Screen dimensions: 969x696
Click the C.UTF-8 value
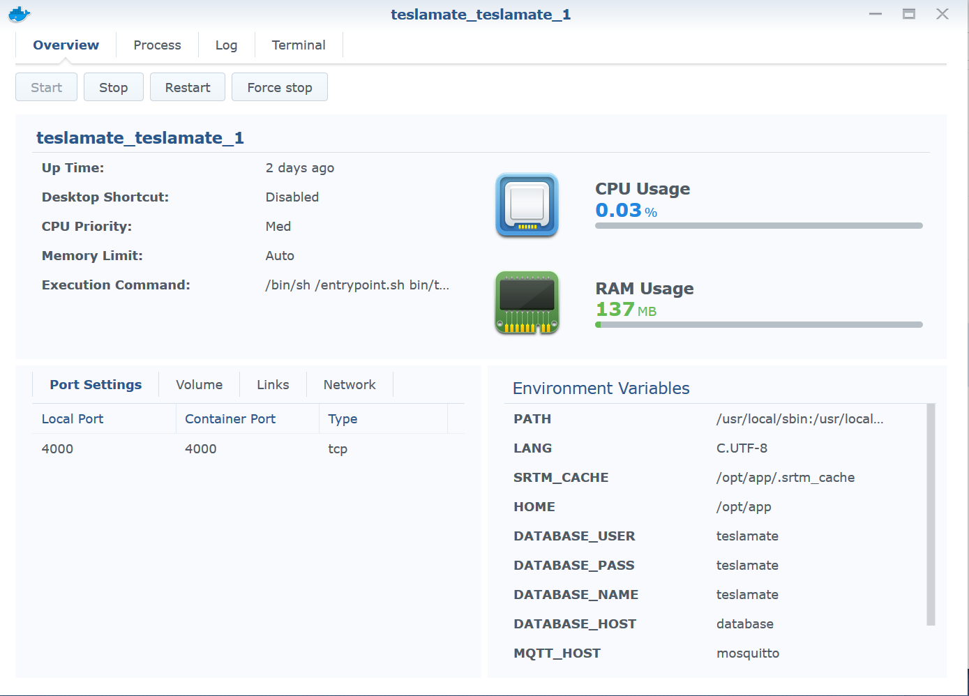tap(742, 448)
